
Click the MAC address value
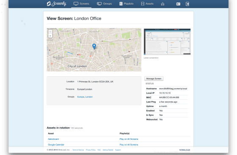[169, 97]
